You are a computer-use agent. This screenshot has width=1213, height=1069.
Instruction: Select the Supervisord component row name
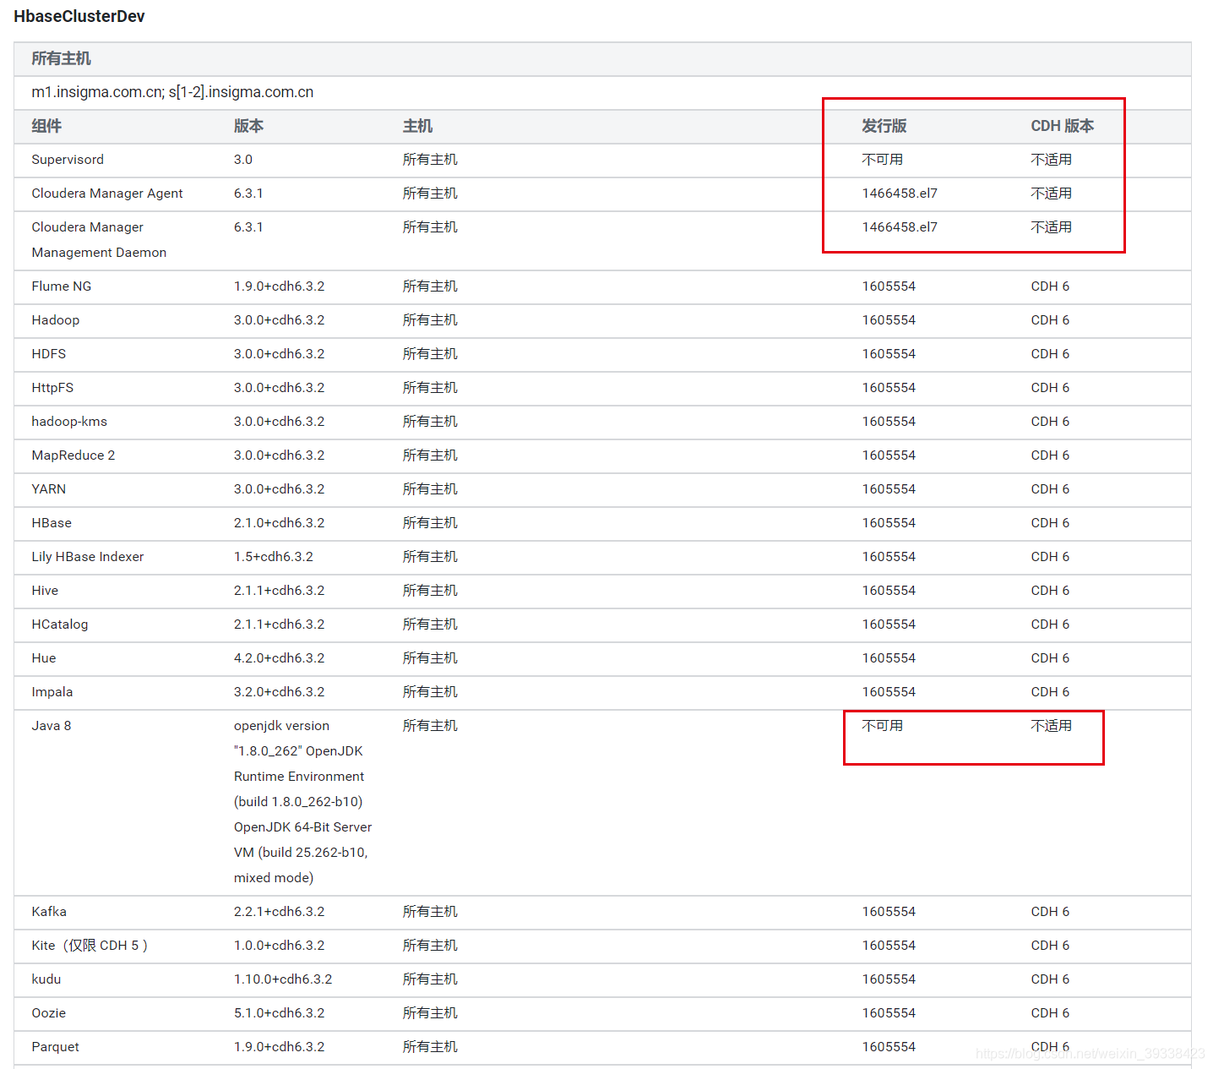tap(68, 160)
